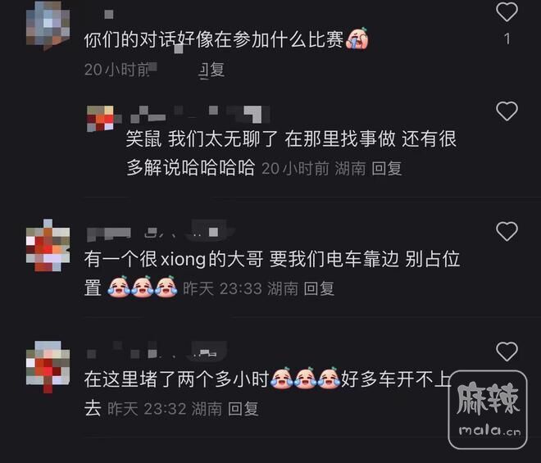Tap the crying emoji after 比赛

click(x=357, y=39)
